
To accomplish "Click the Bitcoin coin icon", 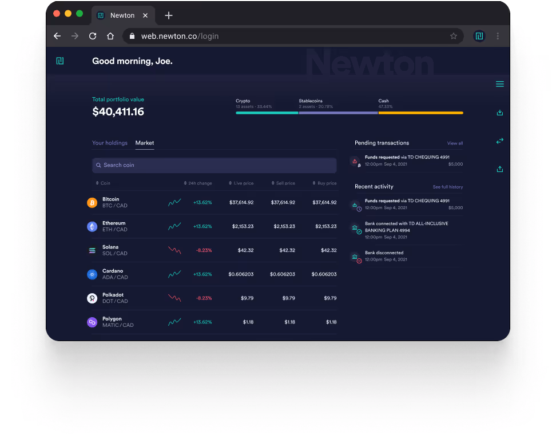I will point(92,203).
